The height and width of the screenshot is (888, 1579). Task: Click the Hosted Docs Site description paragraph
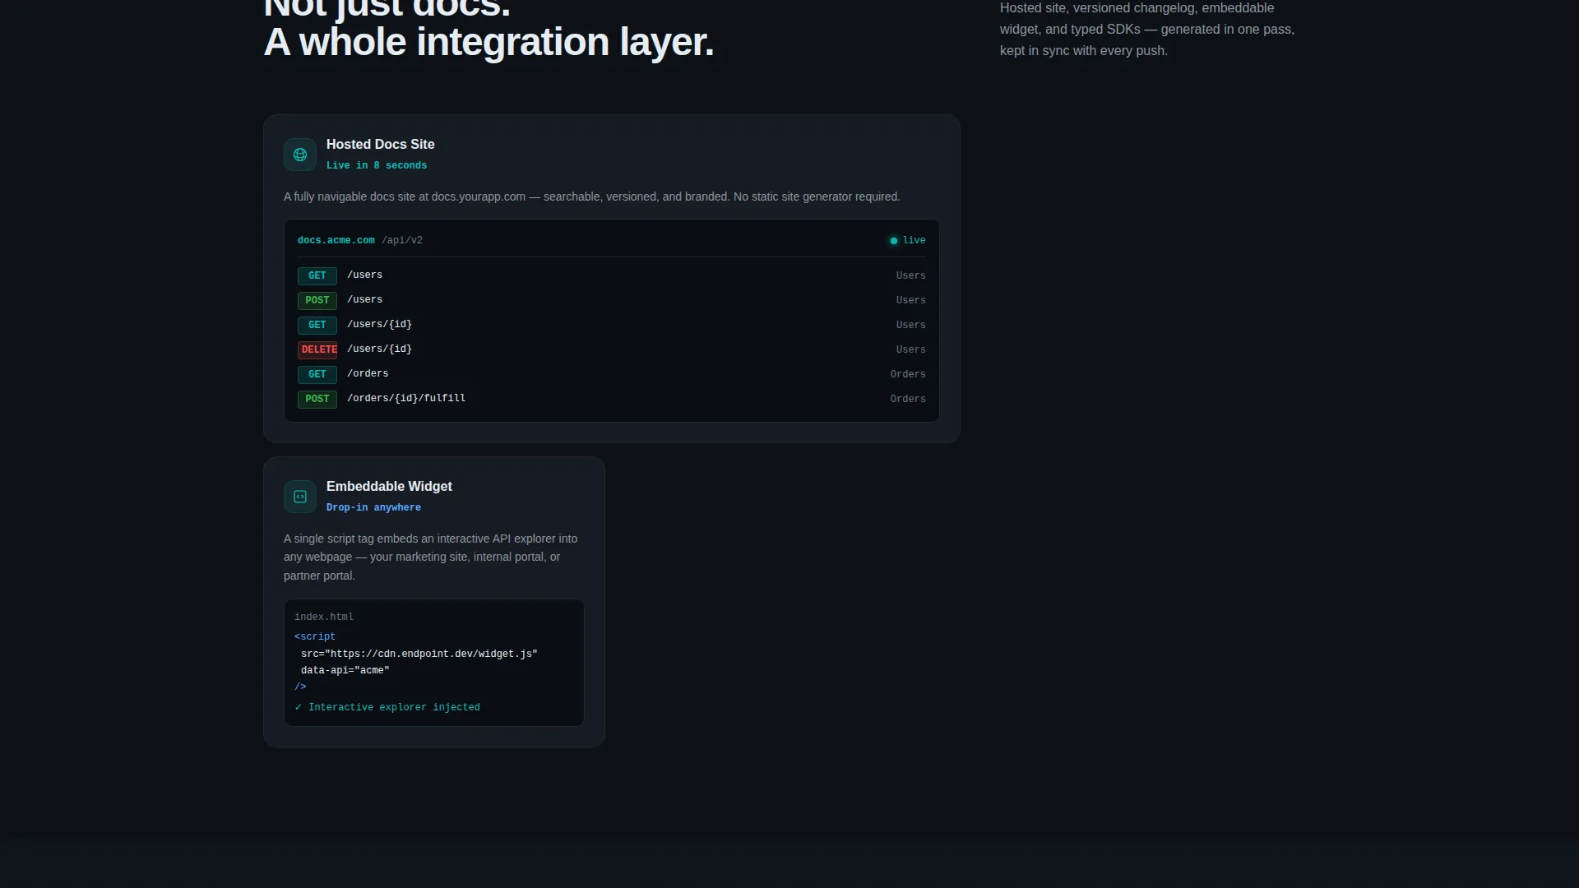pyautogui.click(x=592, y=197)
